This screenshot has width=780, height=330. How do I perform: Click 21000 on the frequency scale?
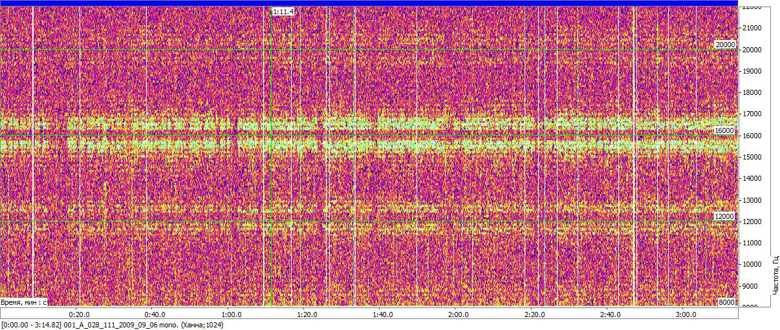752,28
